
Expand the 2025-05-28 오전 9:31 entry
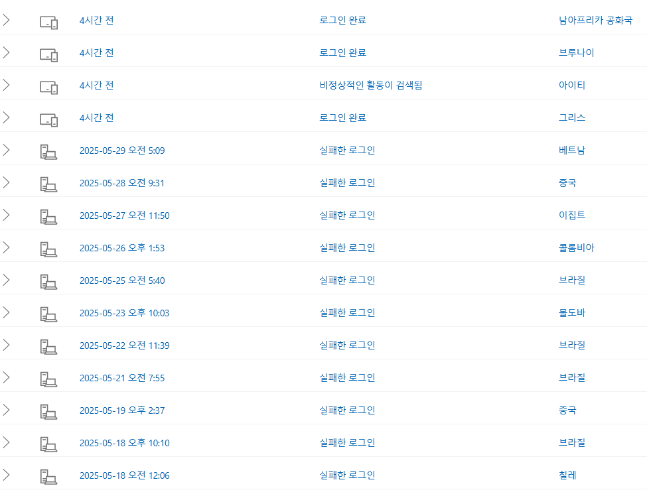click(6, 182)
